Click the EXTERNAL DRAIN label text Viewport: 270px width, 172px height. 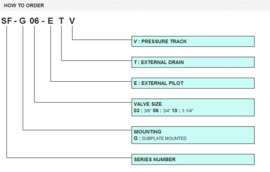pyautogui.click(x=162, y=62)
